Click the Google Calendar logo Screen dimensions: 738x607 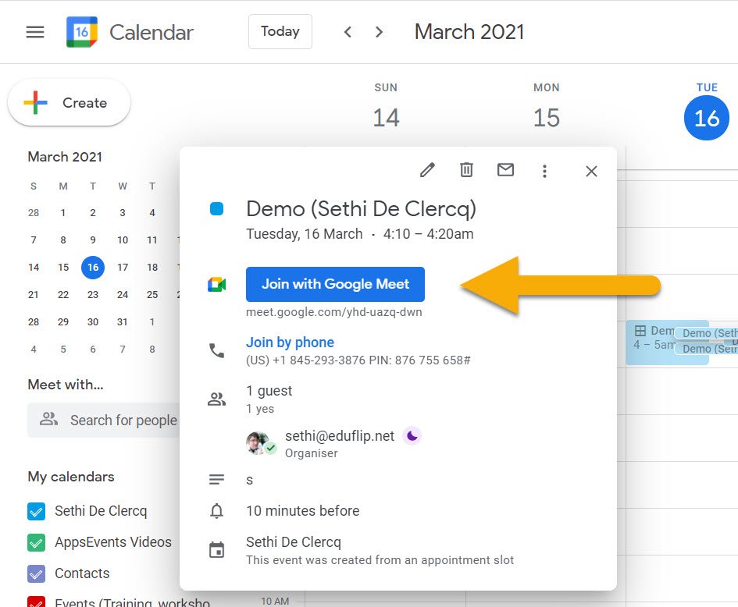[82, 32]
